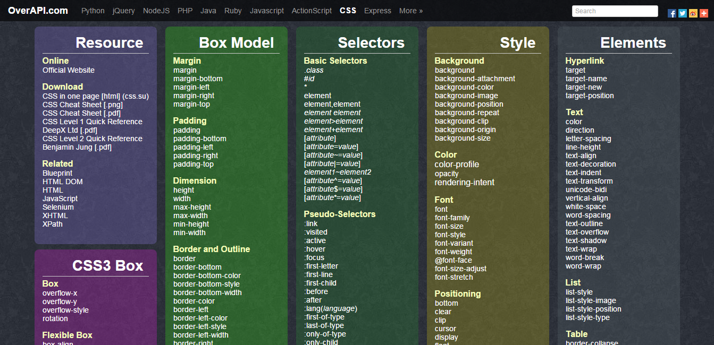The width and height of the screenshot is (714, 345).
Task: Share the page on Facebook
Action: pyautogui.click(x=672, y=13)
